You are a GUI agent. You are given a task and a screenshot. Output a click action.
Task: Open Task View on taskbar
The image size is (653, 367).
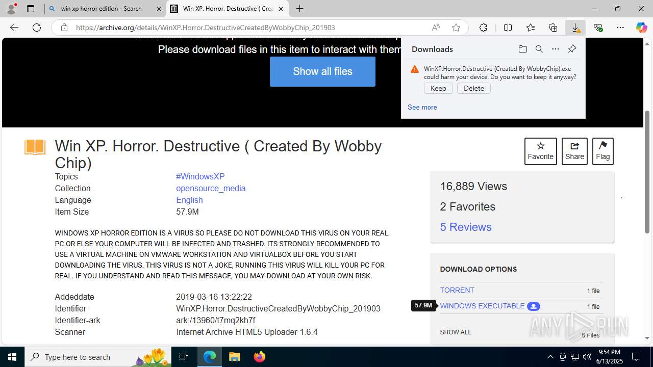click(x=184, y=357)
